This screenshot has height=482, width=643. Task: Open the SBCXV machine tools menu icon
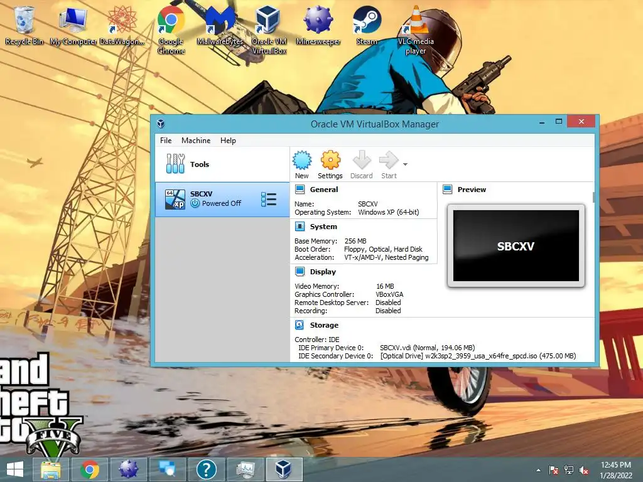[269, 200]
